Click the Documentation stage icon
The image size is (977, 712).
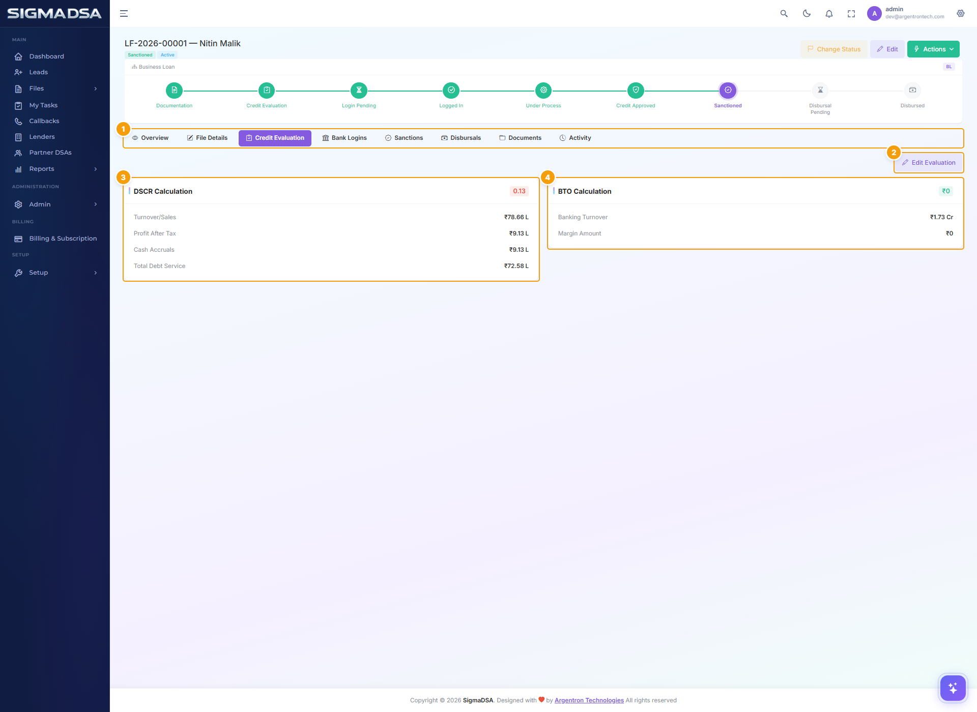pos(175,90)
